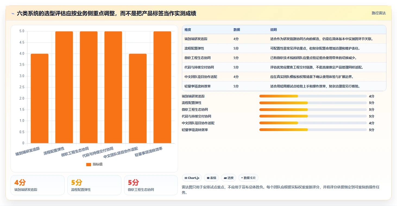Click the 代码与持续交付协同 x-axis label
The height and width of the screenshot is (206, 397).
[98, 152]
